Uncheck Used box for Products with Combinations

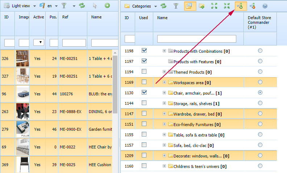[144, 51]
